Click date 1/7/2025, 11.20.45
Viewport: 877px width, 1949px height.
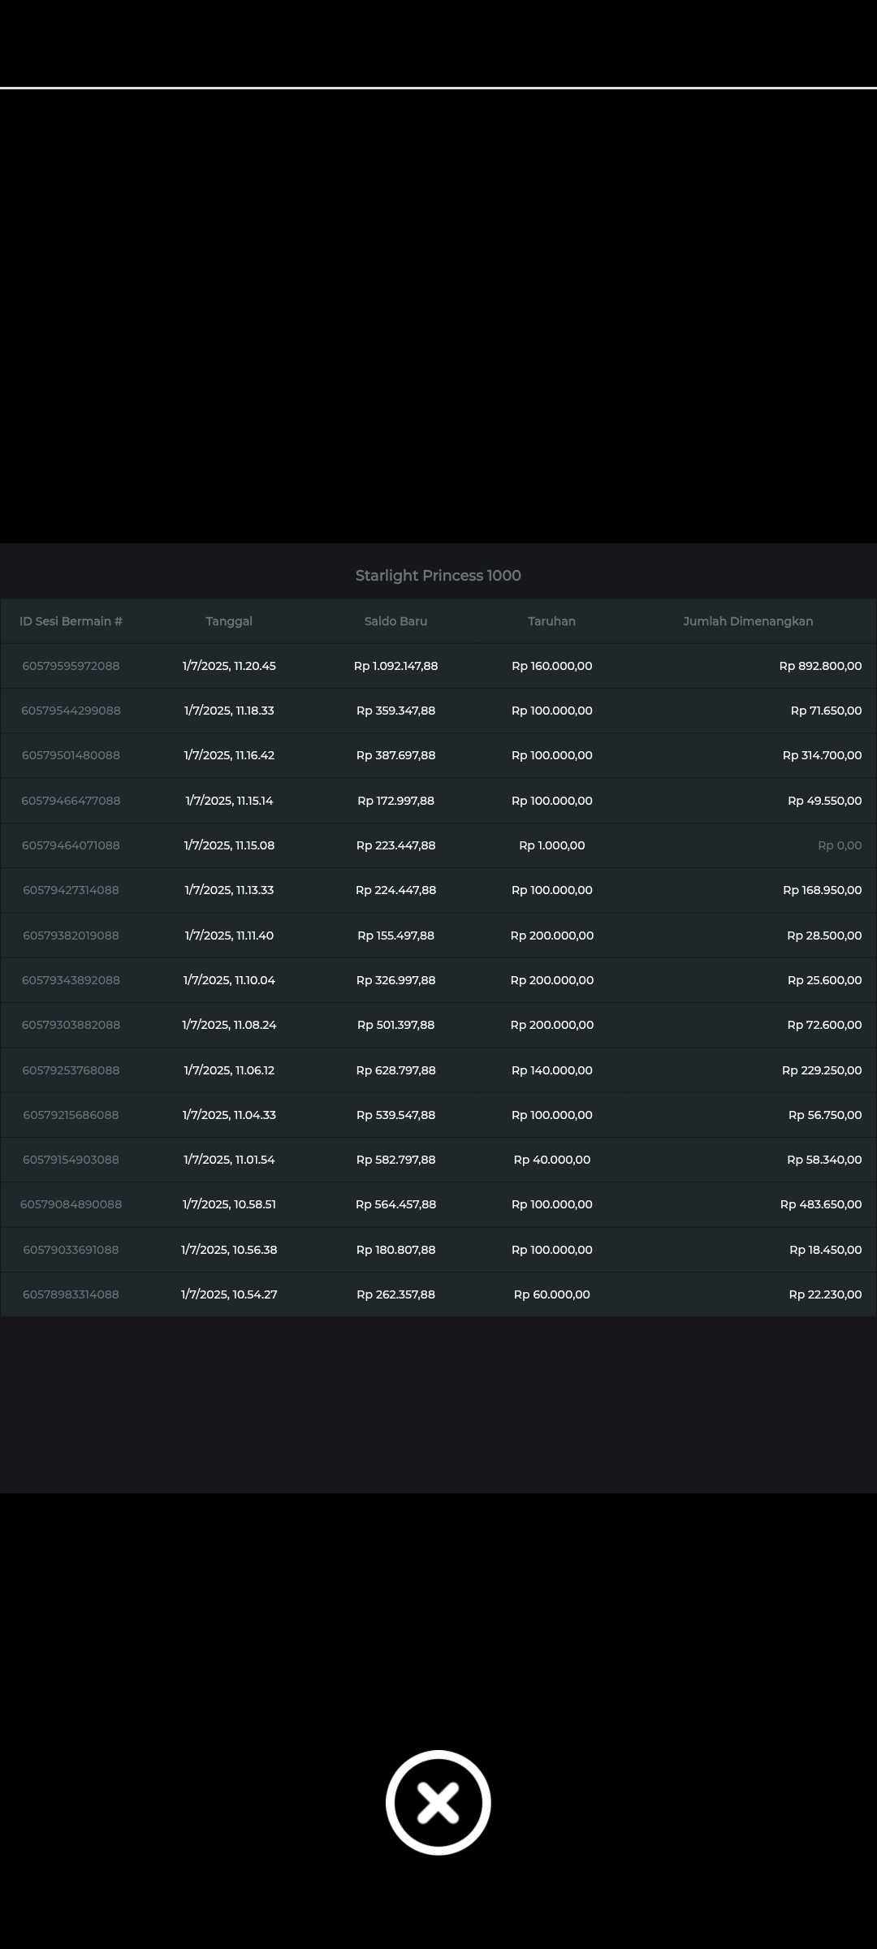(229, 666)
